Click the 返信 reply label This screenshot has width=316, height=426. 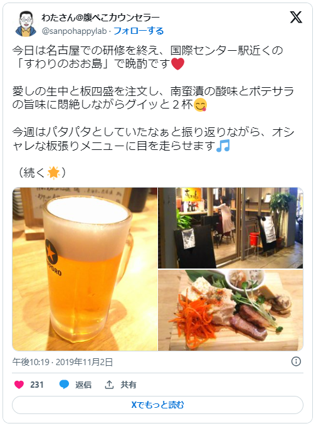83,385
